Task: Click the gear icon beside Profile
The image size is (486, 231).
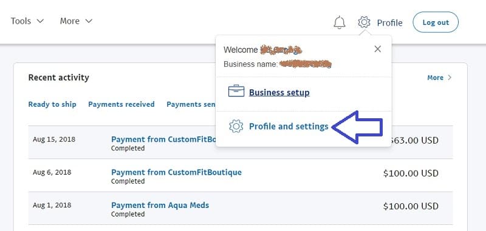Action: click(x=364, y=22)
